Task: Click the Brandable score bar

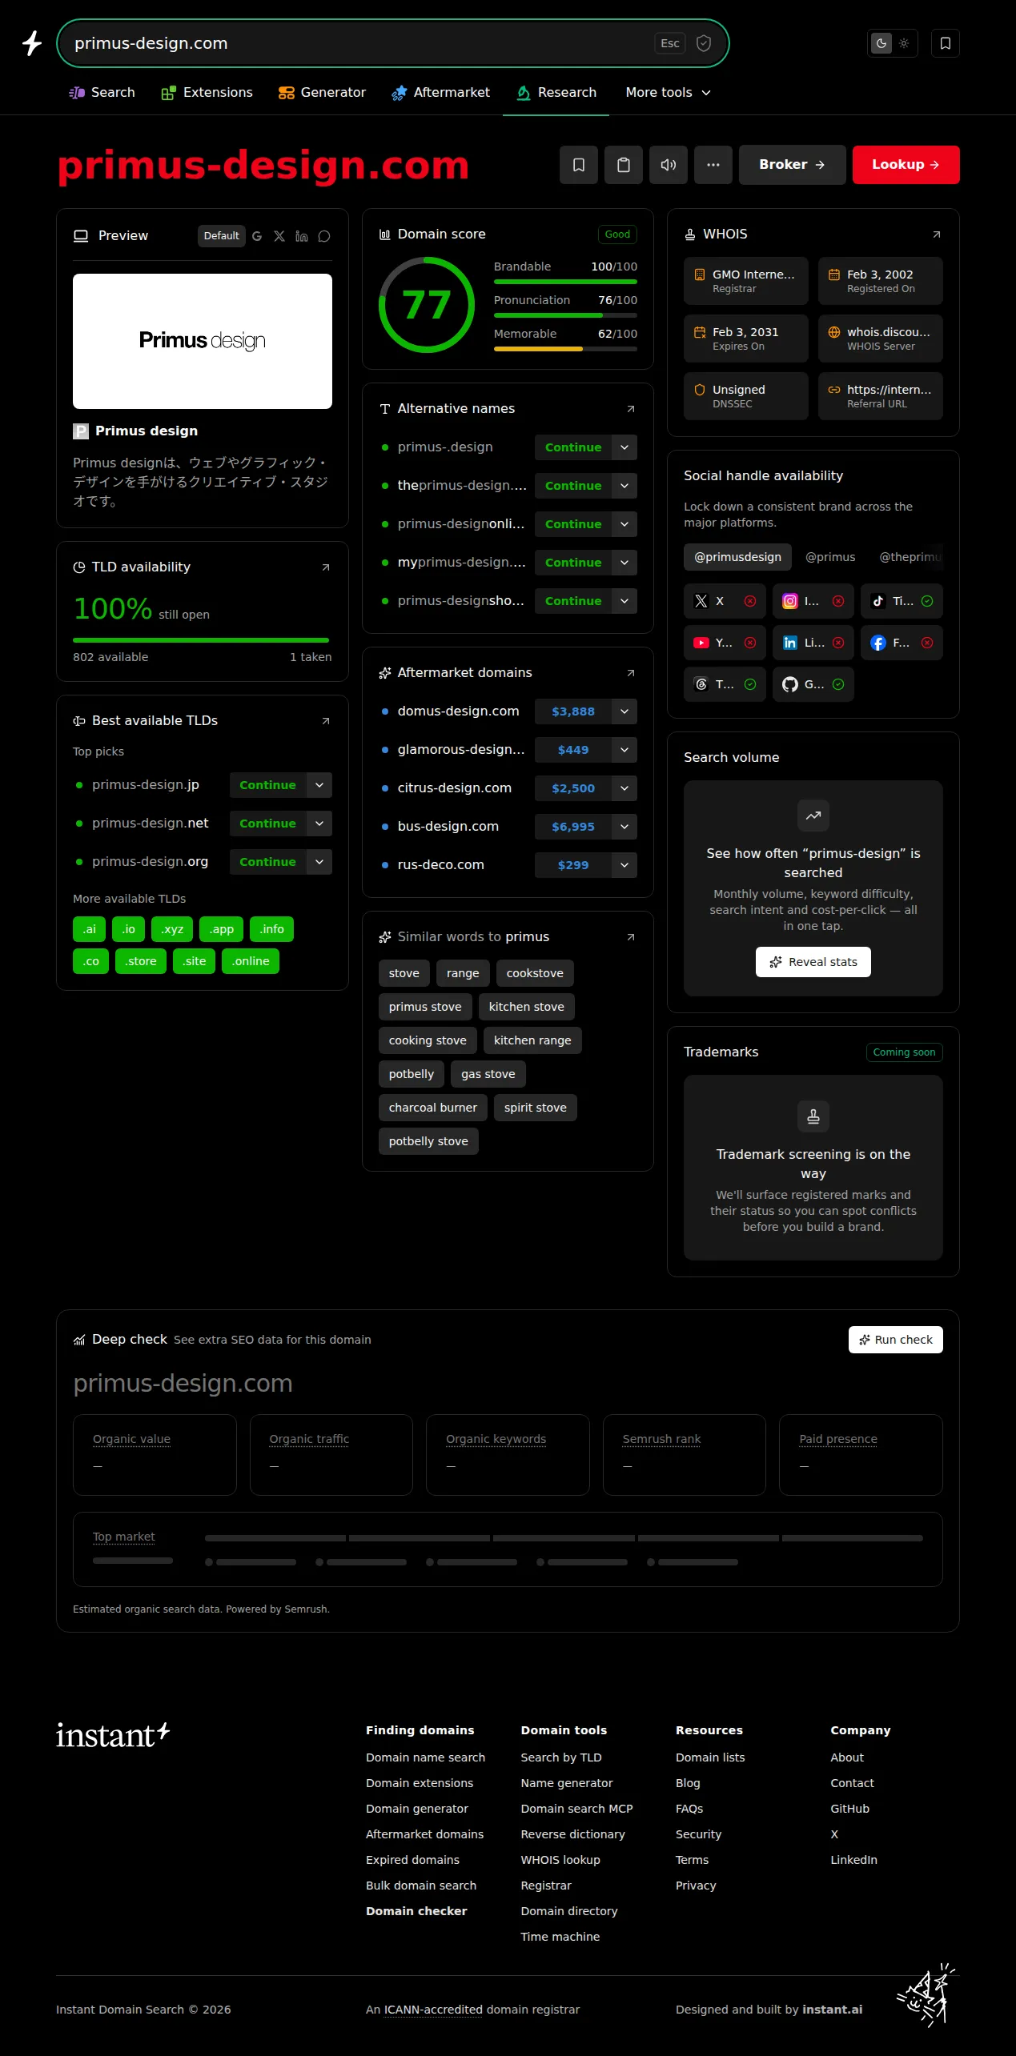Action: [x=565, y=282]
